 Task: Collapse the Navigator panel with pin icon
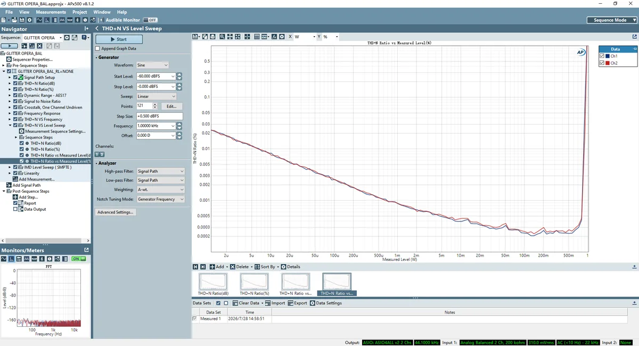(86, 29)
